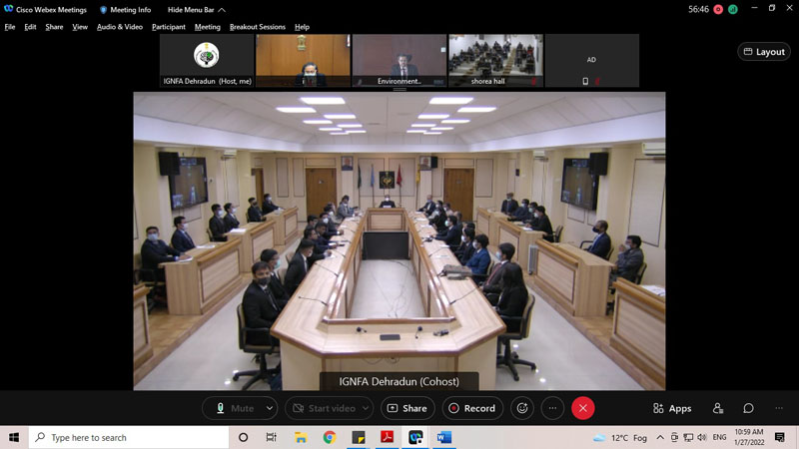Open the Audio & Video menu
This screenshot has height=449, width=799.
120,27
